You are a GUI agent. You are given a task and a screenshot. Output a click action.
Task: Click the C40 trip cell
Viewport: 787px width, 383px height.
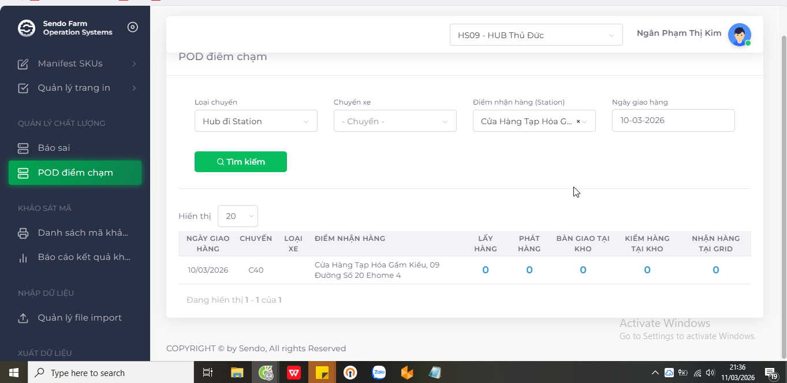pos(256,270)
